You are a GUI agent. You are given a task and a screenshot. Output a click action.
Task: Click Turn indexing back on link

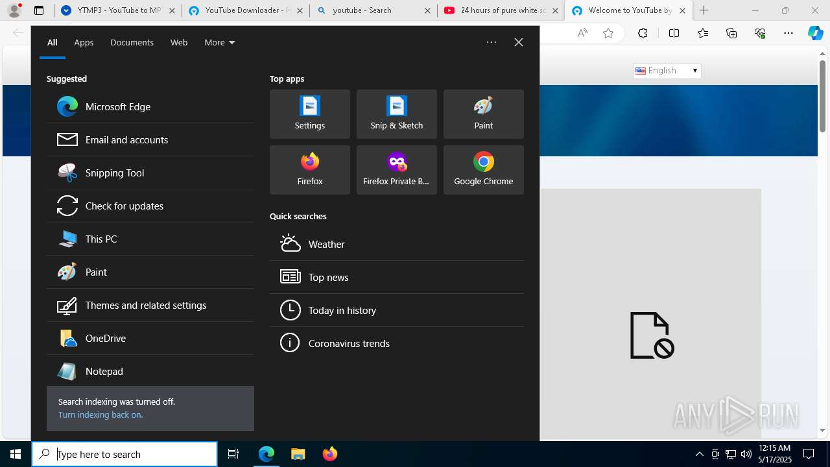click(101, 414)
